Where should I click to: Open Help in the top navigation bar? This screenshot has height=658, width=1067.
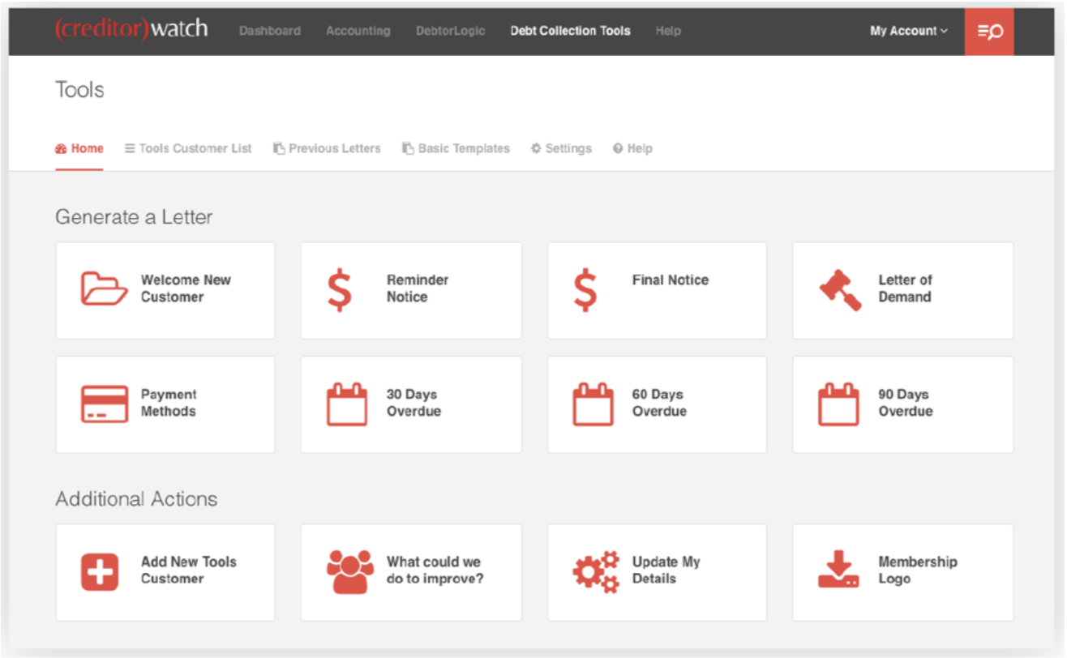(x=668, y=31)
